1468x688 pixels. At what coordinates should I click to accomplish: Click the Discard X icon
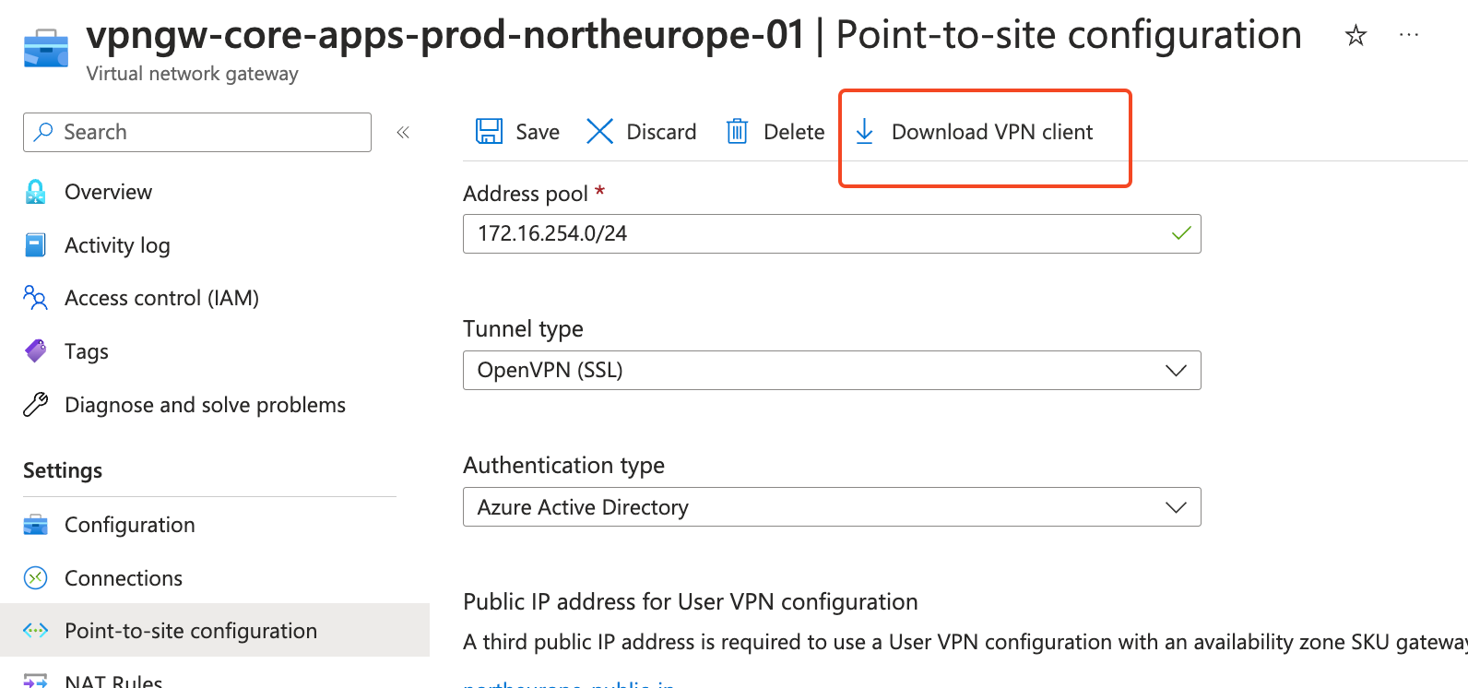pos(599,131)
